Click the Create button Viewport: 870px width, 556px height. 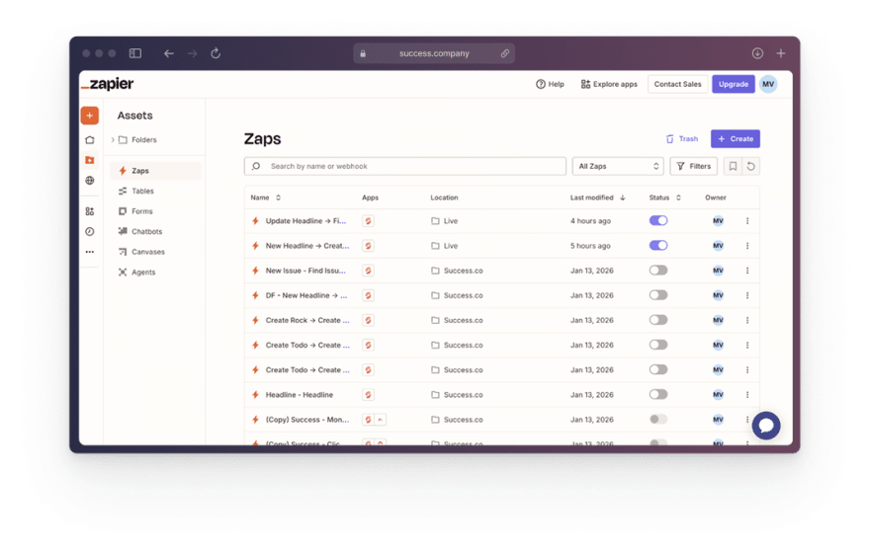click(x=736, y=139)
